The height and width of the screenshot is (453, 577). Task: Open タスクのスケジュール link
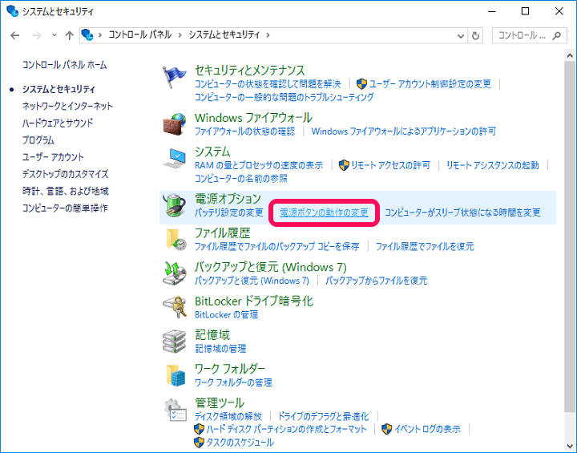point(240,443)
